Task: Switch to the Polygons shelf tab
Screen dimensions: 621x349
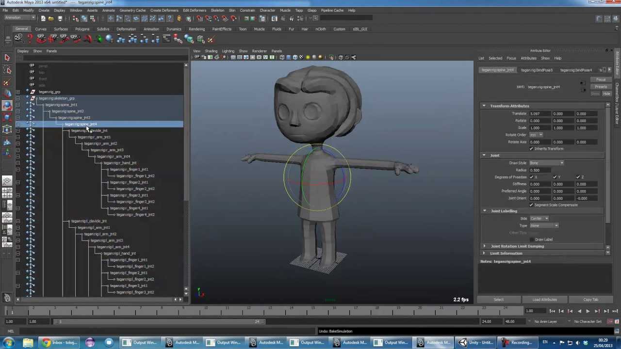Action: [x=82, y=29]
